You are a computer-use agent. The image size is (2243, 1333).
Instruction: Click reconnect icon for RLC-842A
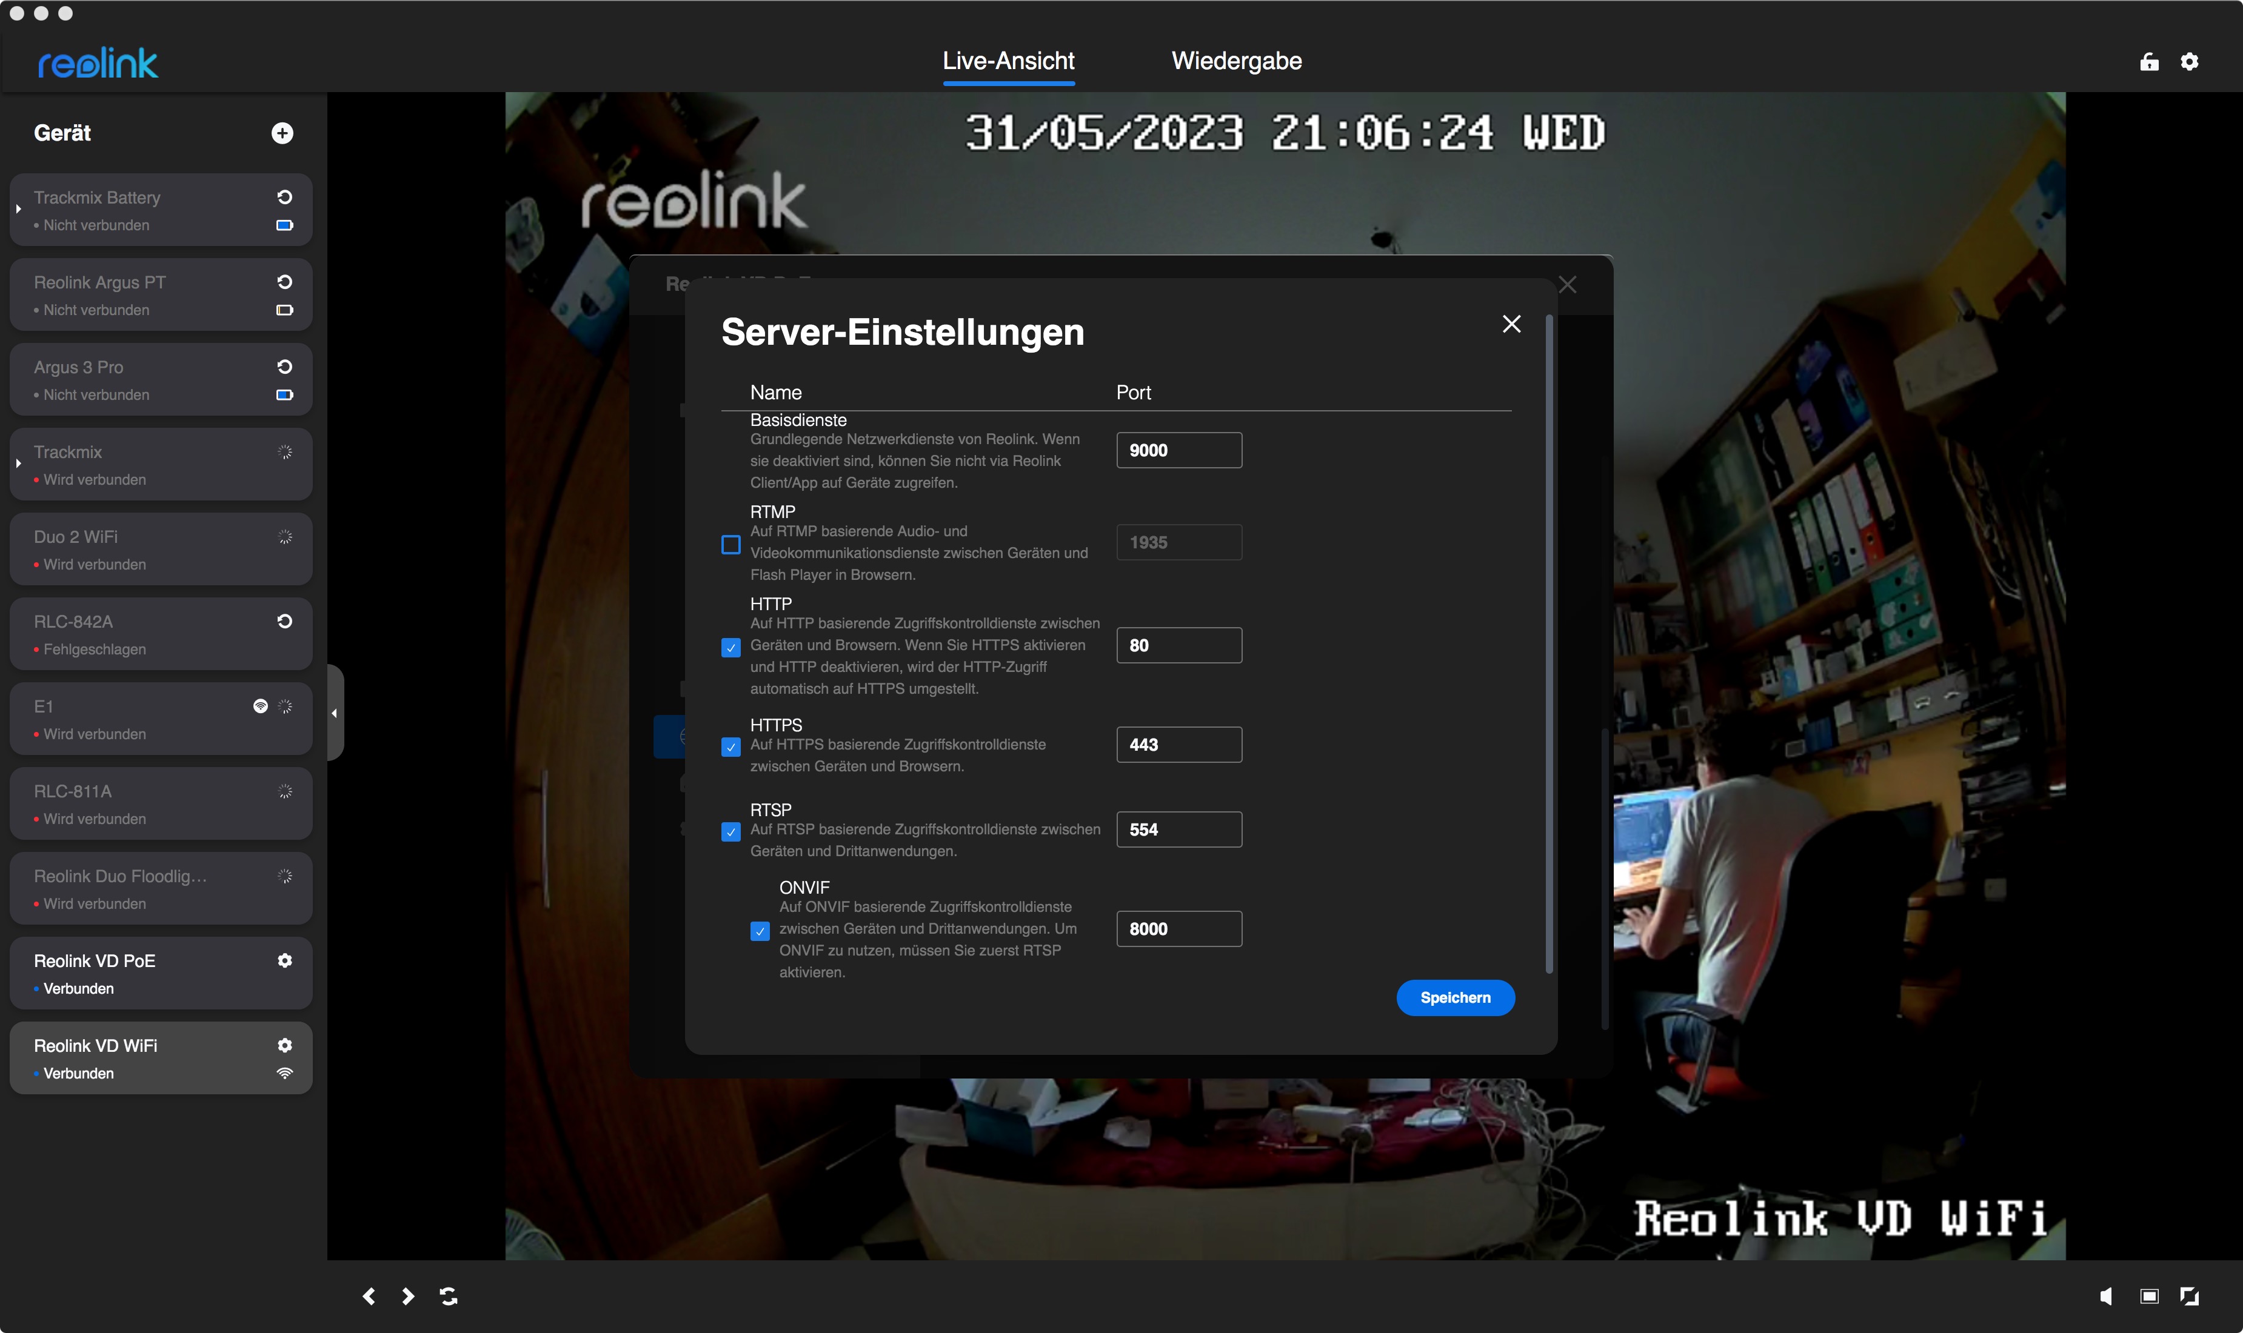tap(285, 620)
